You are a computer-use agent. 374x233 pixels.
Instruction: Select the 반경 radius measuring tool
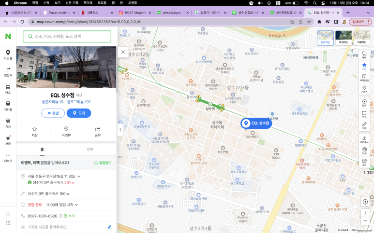364,103
